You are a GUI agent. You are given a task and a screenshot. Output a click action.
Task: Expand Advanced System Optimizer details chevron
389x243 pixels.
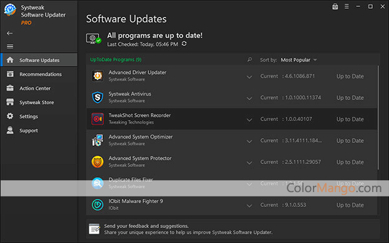coord(249,141)
